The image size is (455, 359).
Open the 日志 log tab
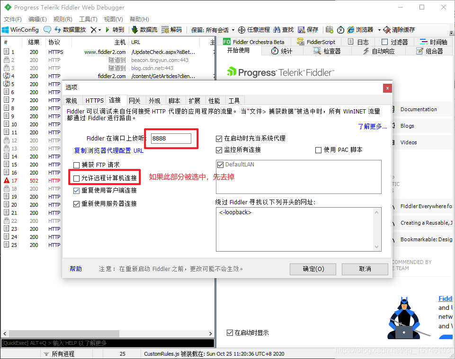tap(358, 42)
